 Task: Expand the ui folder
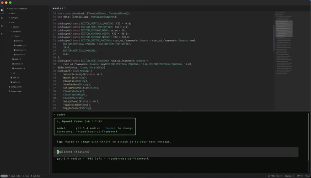[11, 73]
